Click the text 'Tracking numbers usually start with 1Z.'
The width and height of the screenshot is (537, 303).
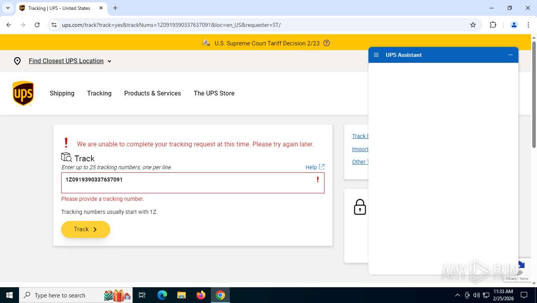(x=109, y=212)
